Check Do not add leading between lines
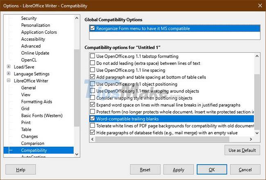 click(x=92, y=63)
